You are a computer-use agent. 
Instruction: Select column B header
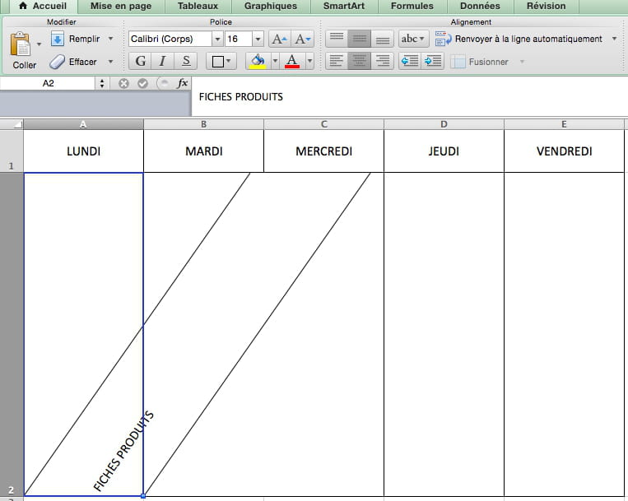(x=203, y=124)
